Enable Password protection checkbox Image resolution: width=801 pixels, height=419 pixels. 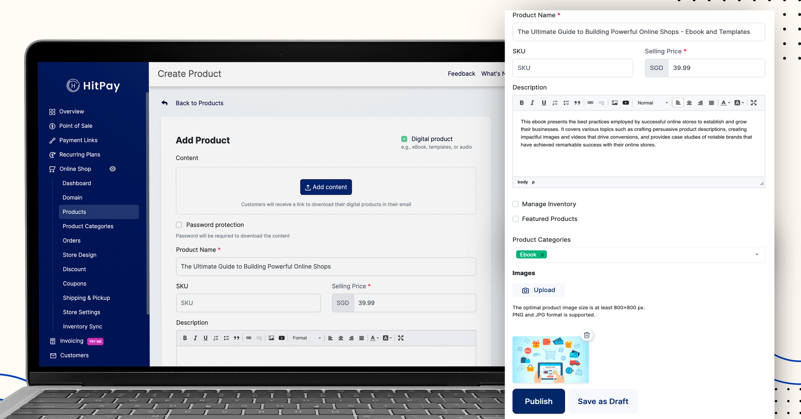tap(179, 225)
